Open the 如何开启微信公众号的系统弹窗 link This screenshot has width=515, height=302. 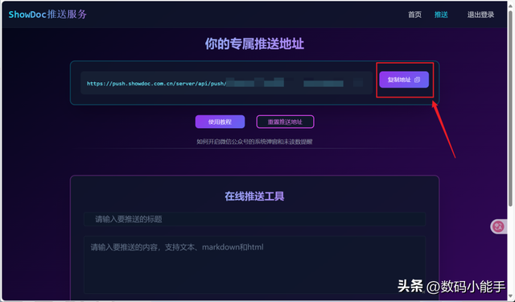[254, 142]
